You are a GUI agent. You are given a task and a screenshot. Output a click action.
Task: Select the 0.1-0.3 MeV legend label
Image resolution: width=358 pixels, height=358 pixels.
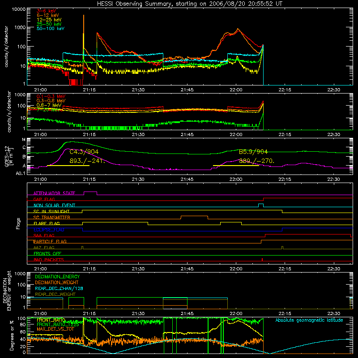tap(51, 96)
